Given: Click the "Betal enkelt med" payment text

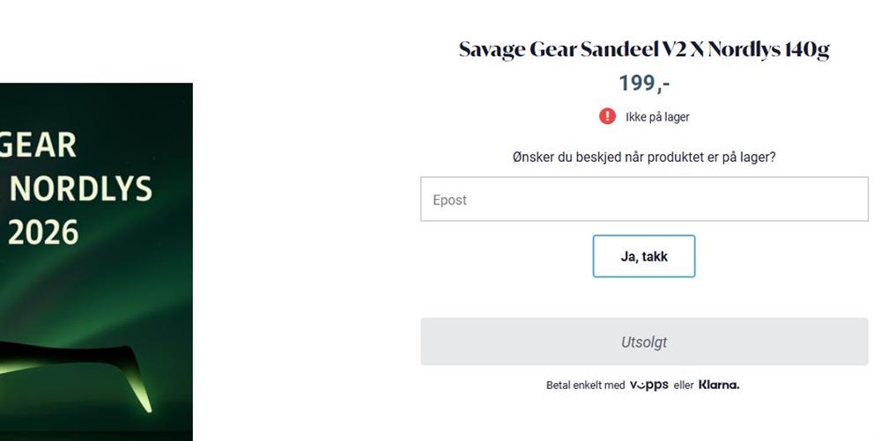Looking at the screenshot, I should pos(585,386).
